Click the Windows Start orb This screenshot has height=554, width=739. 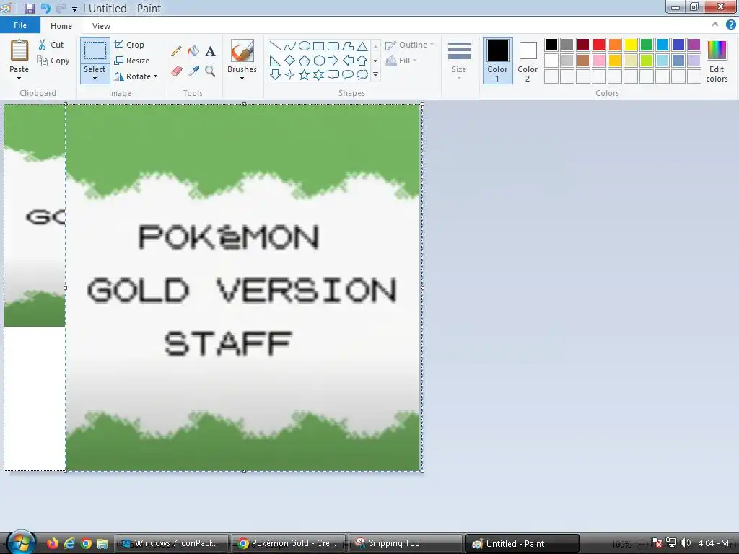point(21,542)
